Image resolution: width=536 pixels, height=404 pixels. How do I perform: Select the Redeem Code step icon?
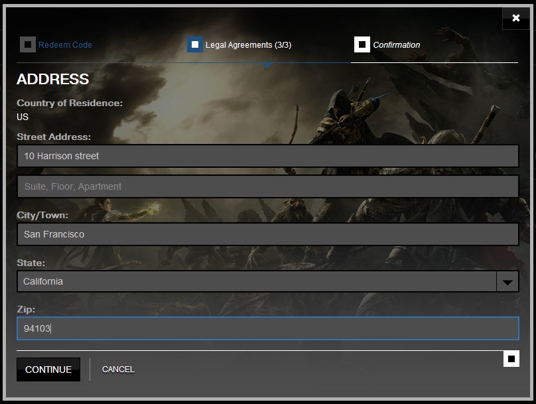tap(28, 44)
